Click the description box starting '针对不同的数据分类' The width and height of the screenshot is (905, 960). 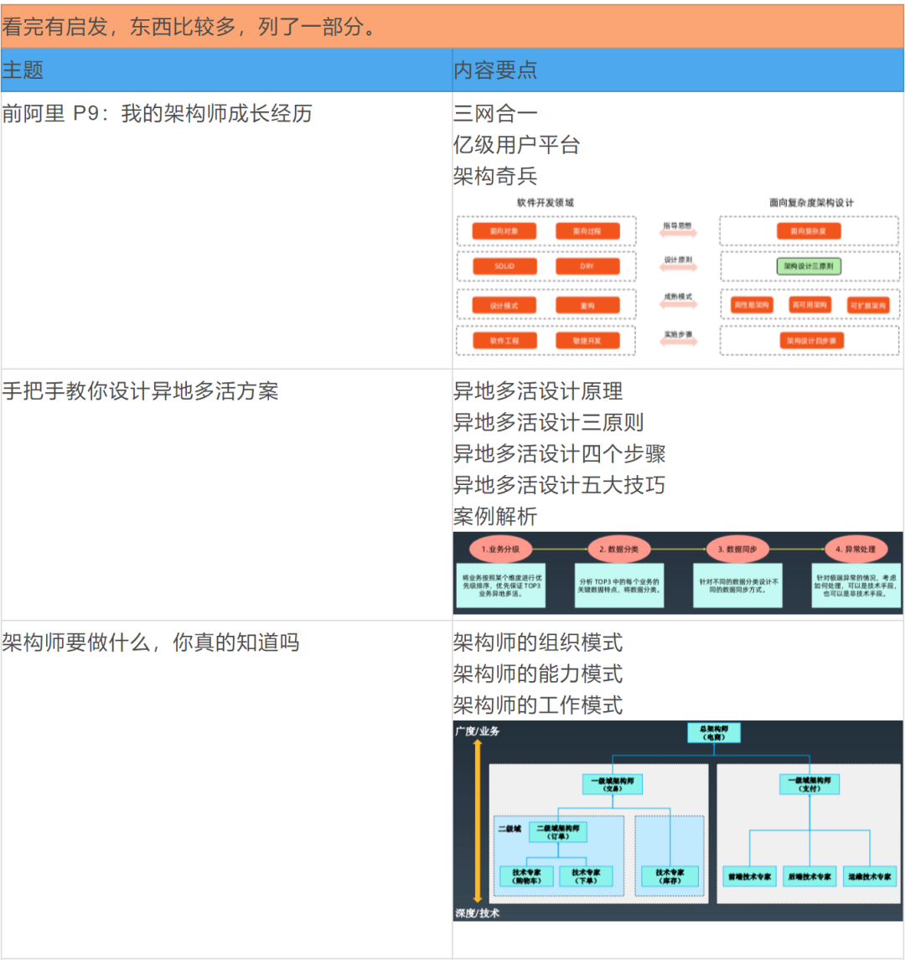tap(738, 586)
